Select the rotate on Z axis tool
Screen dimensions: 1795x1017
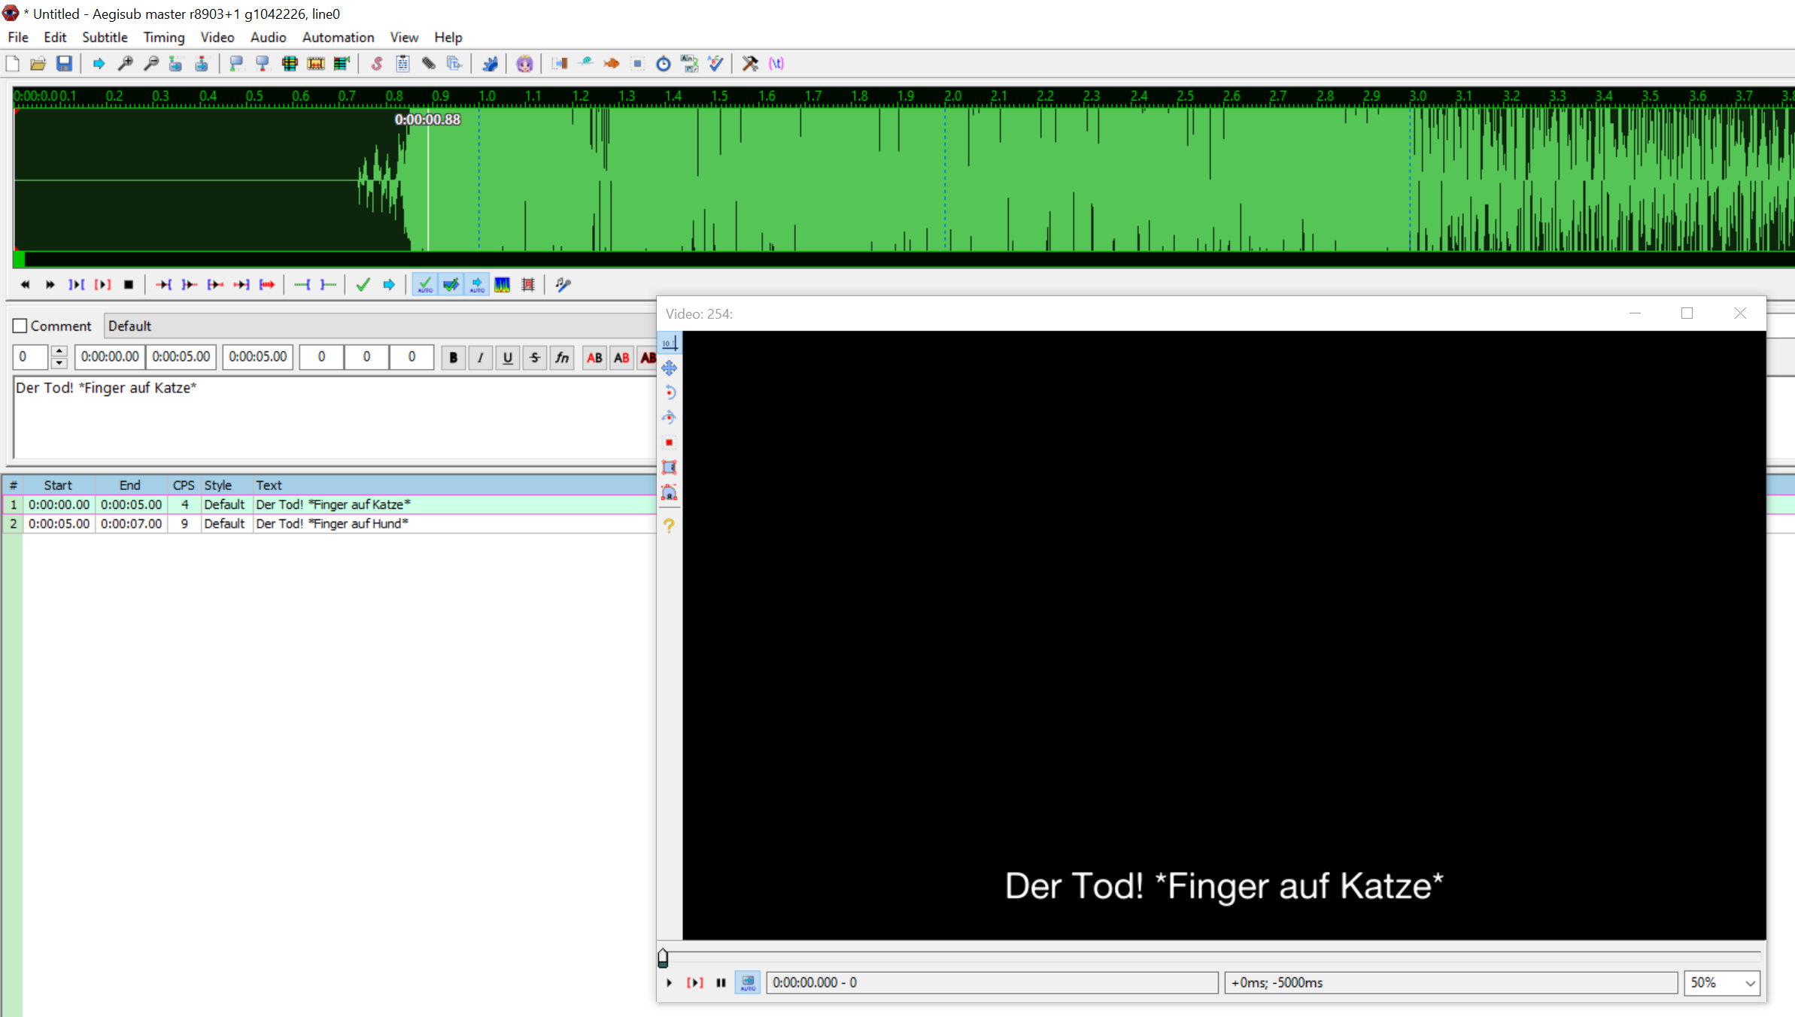tap(669, 392)
